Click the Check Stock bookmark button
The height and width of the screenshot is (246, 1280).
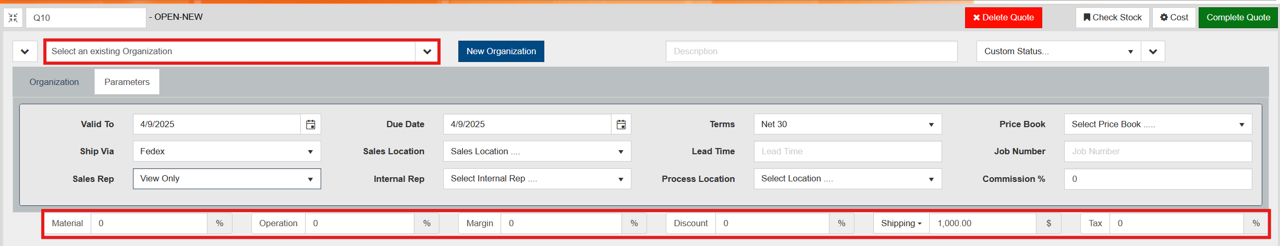(1112, 18)
